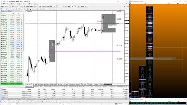This screenshot has height=105, width=187.
Task: Open the Вид menu
Action: [x=8, y=4]
